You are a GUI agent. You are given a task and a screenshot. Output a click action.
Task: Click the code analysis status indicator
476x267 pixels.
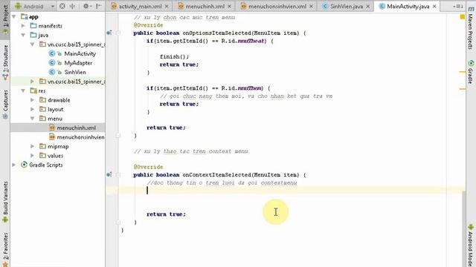(x=463, y=17)
